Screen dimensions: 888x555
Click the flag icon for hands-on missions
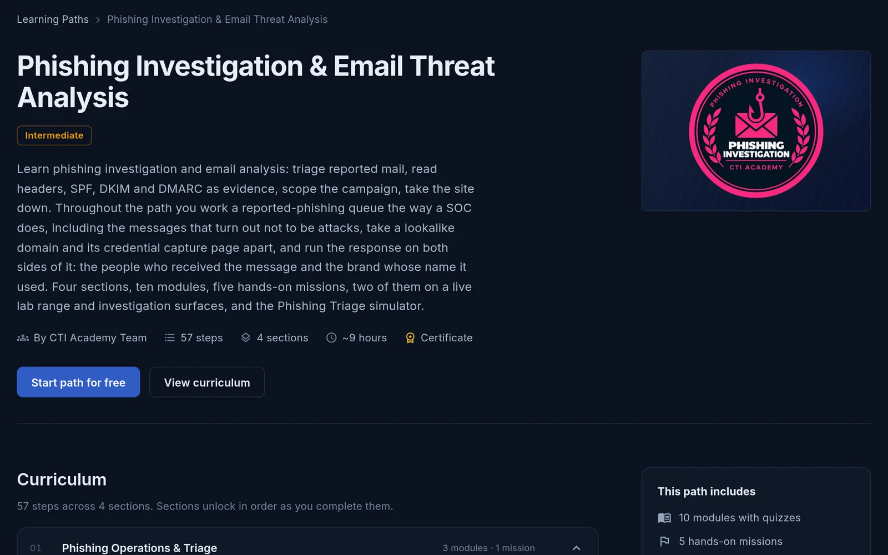(x=664, y=541)
